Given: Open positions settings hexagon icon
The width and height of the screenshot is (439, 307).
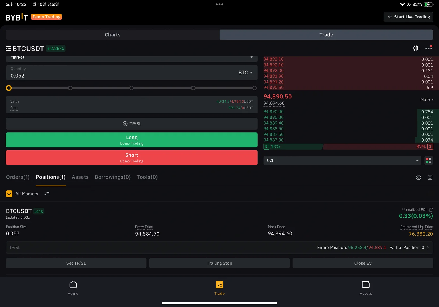Looking at the screenshot, I should click(418, 177).
